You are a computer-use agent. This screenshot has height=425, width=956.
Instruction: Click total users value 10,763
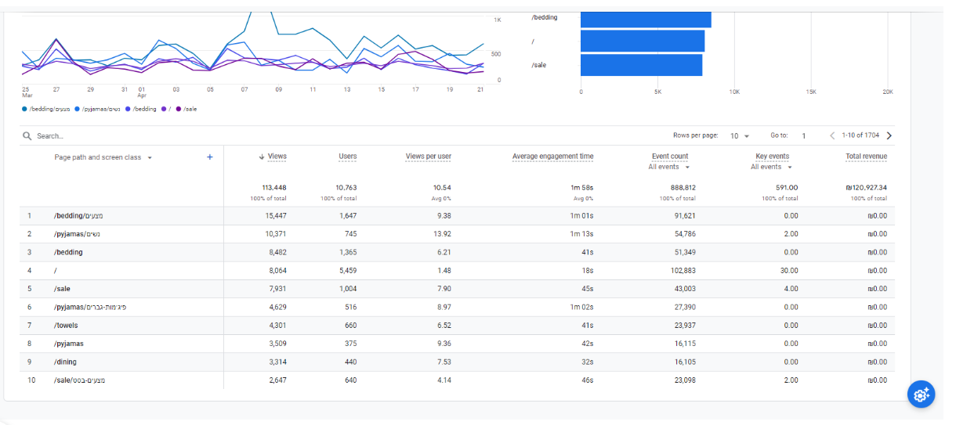click(x=346, y=188)
